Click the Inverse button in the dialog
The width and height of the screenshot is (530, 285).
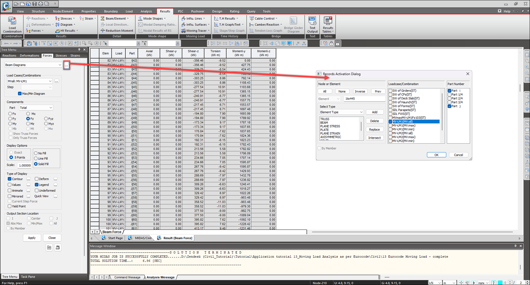[360, 91]
